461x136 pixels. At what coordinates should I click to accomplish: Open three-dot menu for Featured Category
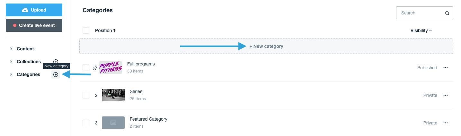click(445, 123)
